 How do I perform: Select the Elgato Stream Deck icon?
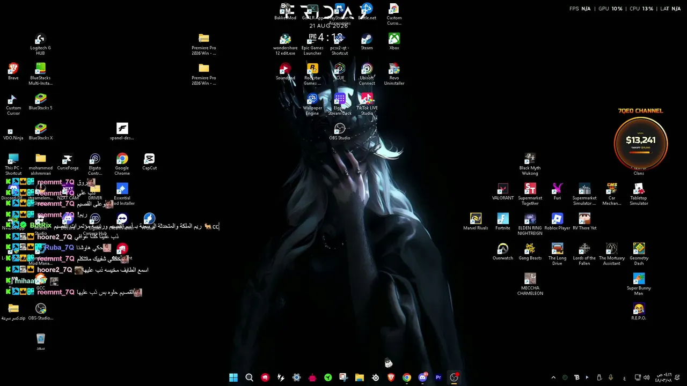tap(339, 105)
